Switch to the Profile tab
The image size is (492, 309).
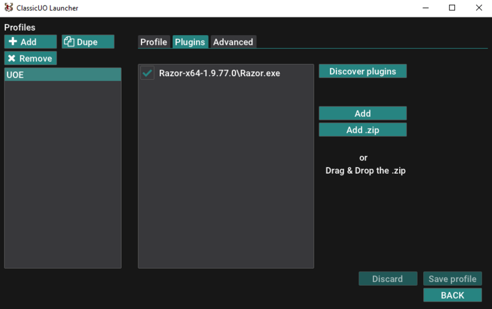pyautogui.click(x=154, y=42)
